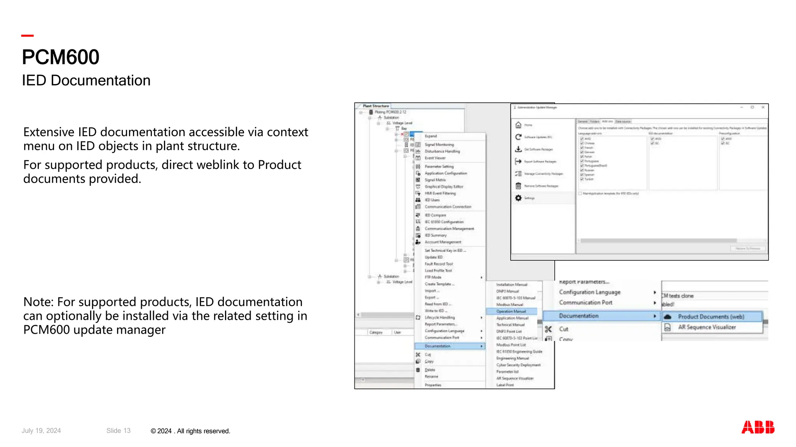Toggle the Turkish language checkbox
The width and height of the screenshot is (796, 447).
point(582,179)
